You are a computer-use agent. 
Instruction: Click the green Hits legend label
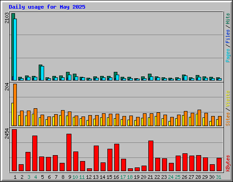228,19
